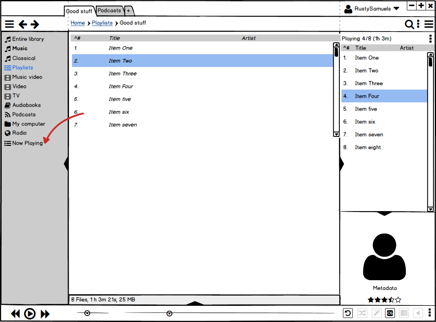This screenshot has height=322, width=436.
Task: Click the Playlists breadcrumb link
Action: (x=102, y=23)
